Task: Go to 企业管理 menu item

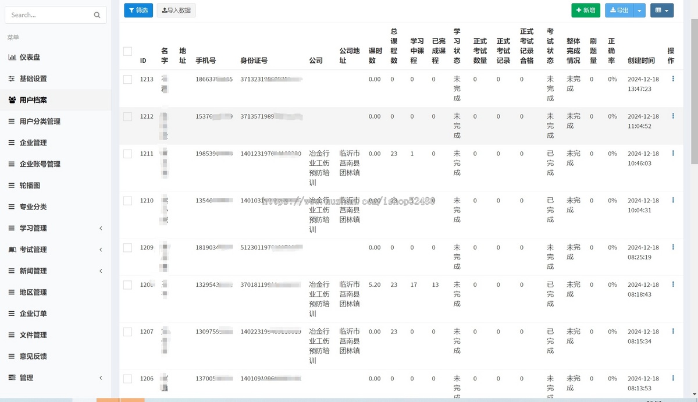Action: point(33,143)
